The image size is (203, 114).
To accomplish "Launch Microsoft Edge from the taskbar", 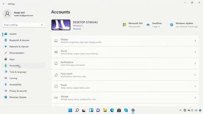I will [112, 110].
